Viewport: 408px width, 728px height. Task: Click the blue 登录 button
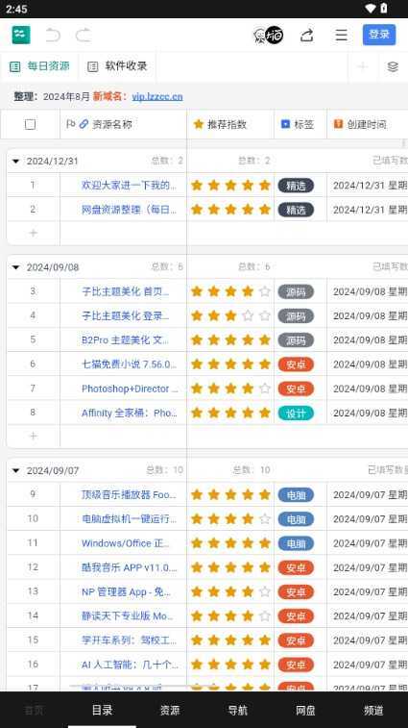click(x=379, y=35)
